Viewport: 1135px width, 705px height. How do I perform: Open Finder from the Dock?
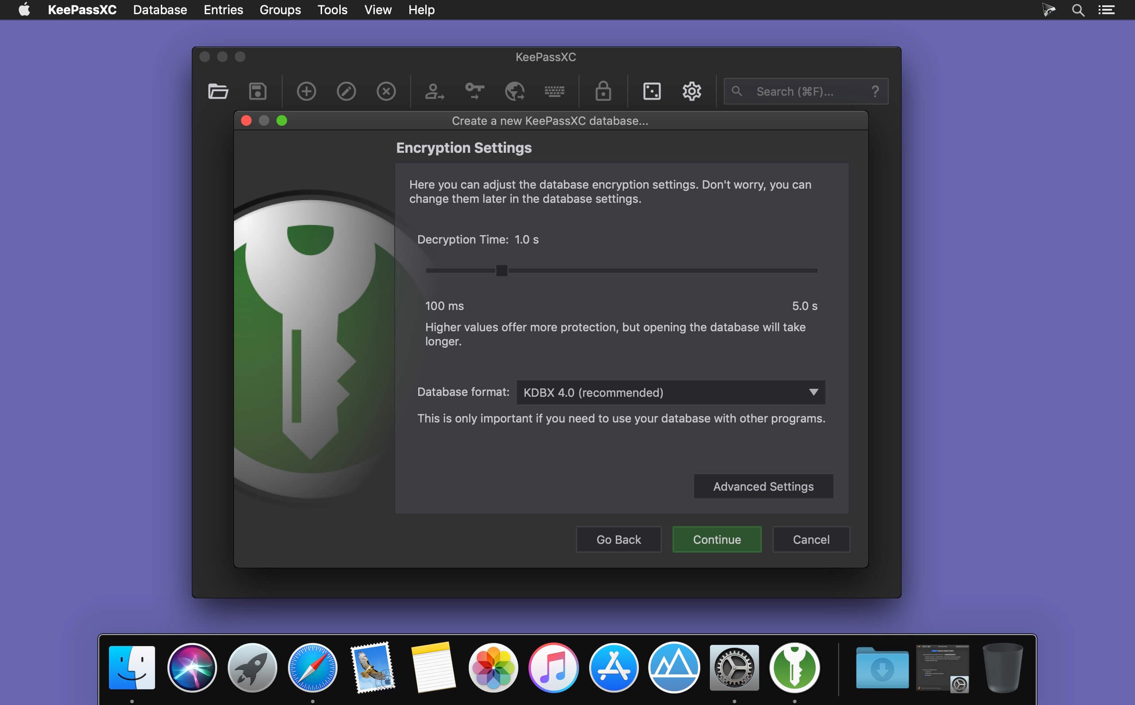(132, 667)
